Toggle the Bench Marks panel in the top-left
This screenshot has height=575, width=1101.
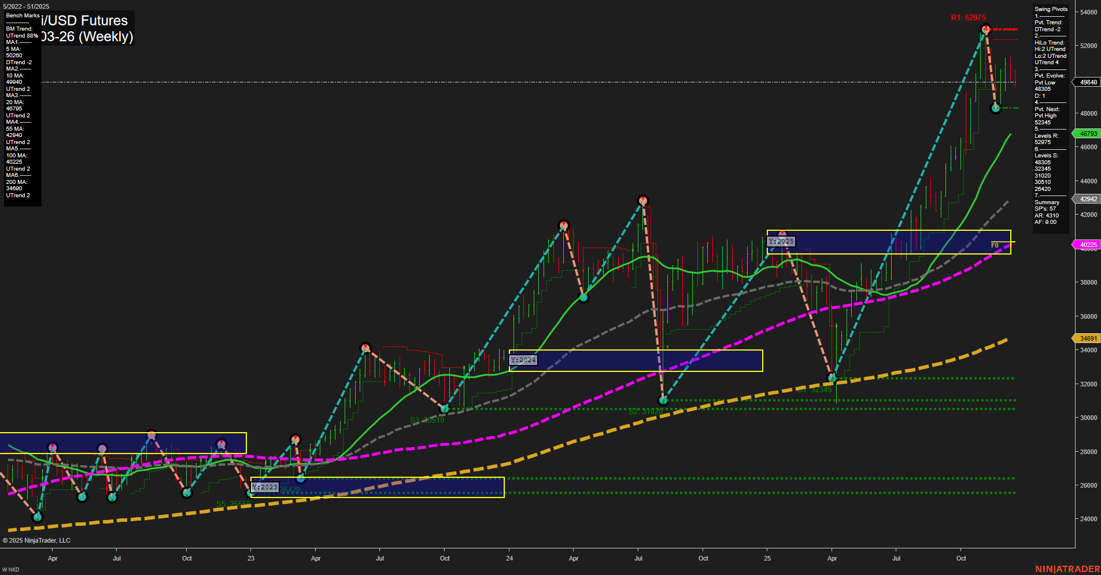pyautogui.click(x=22, y=16)
